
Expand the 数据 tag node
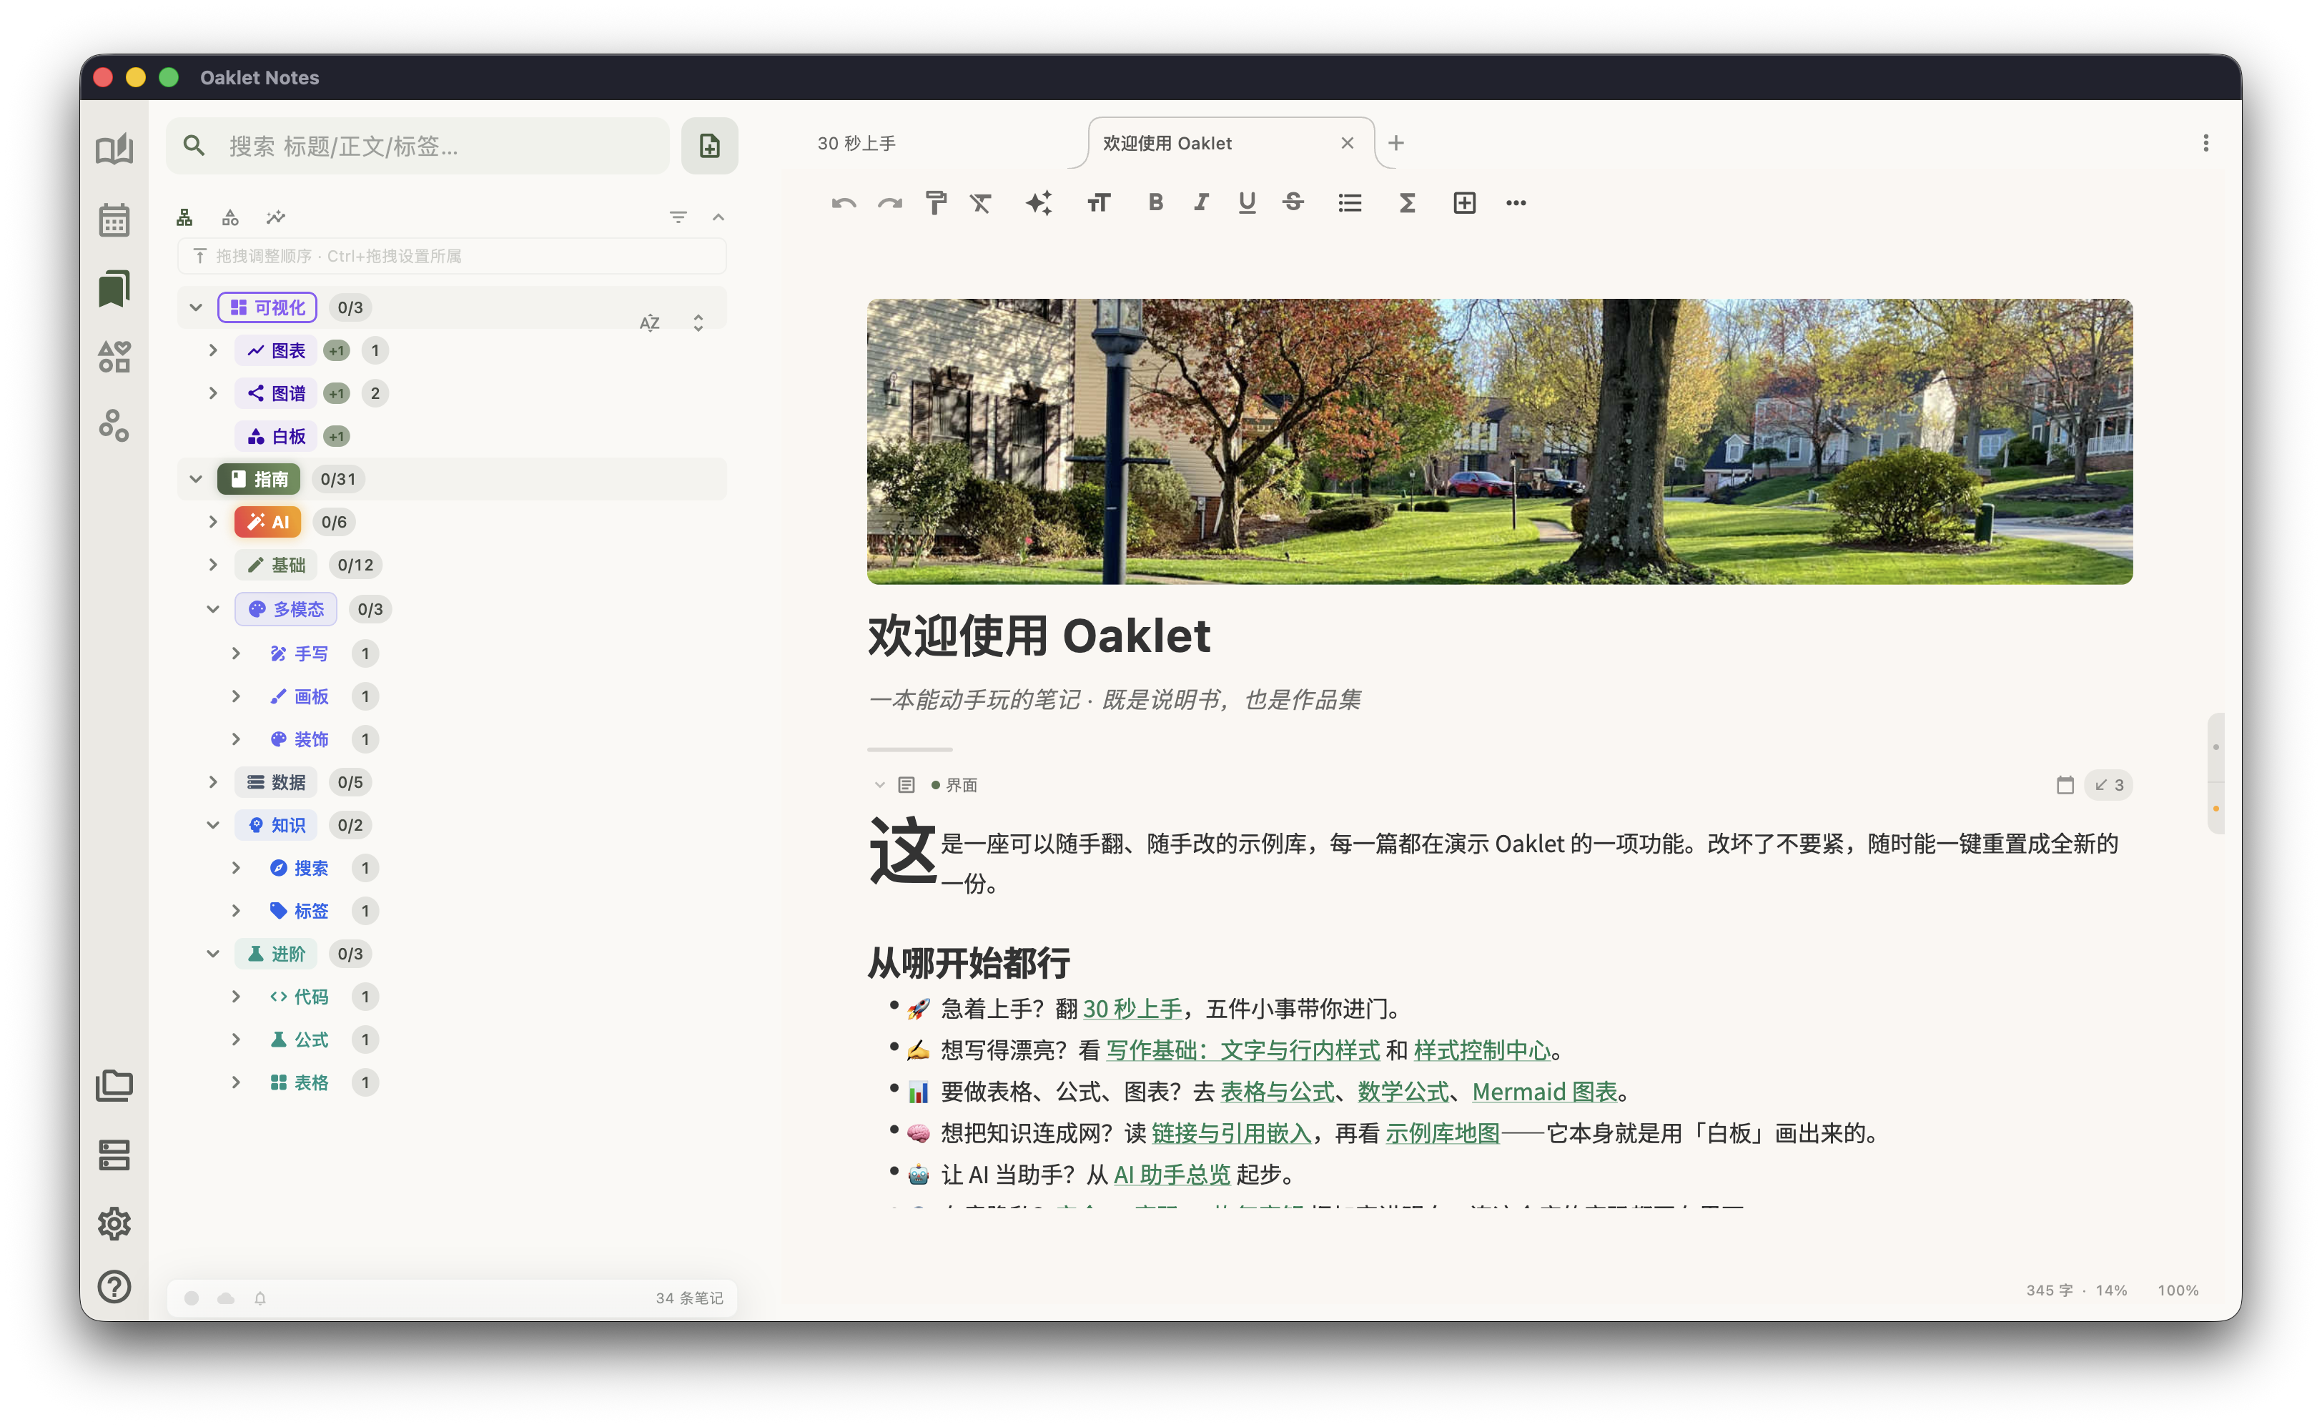click(213, 781)
